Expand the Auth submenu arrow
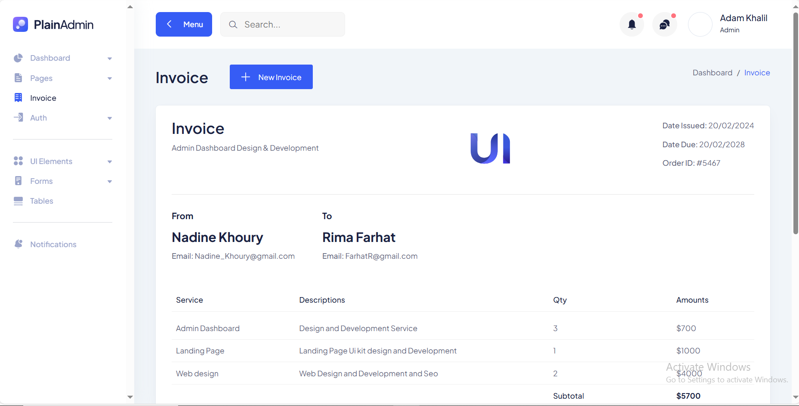The height and width of the screenshot is (406, 799). (x=110, y=118)
